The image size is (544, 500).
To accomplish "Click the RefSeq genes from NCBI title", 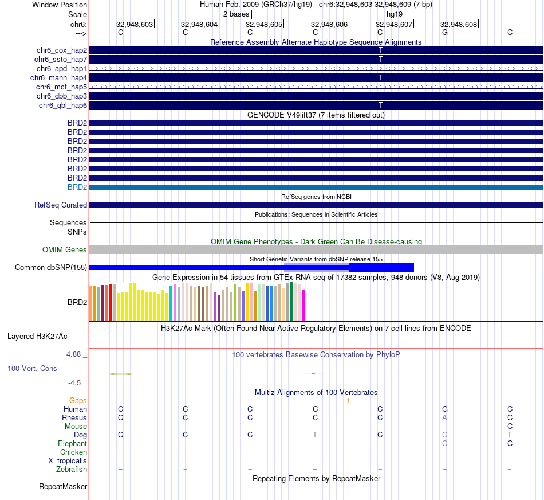I will 316,197.
